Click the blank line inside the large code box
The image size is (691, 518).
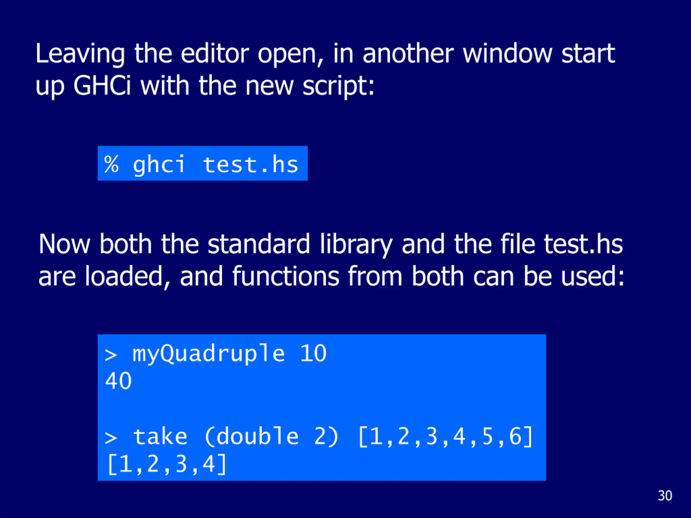point(322,409)
